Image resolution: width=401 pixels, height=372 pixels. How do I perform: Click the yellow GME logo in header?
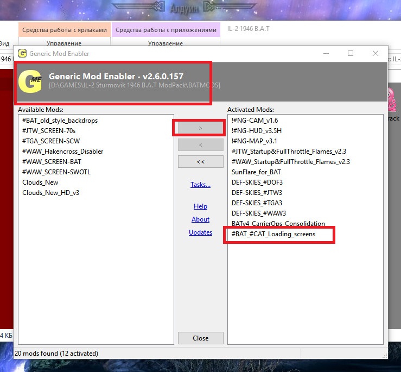click(x=30, y=81)
